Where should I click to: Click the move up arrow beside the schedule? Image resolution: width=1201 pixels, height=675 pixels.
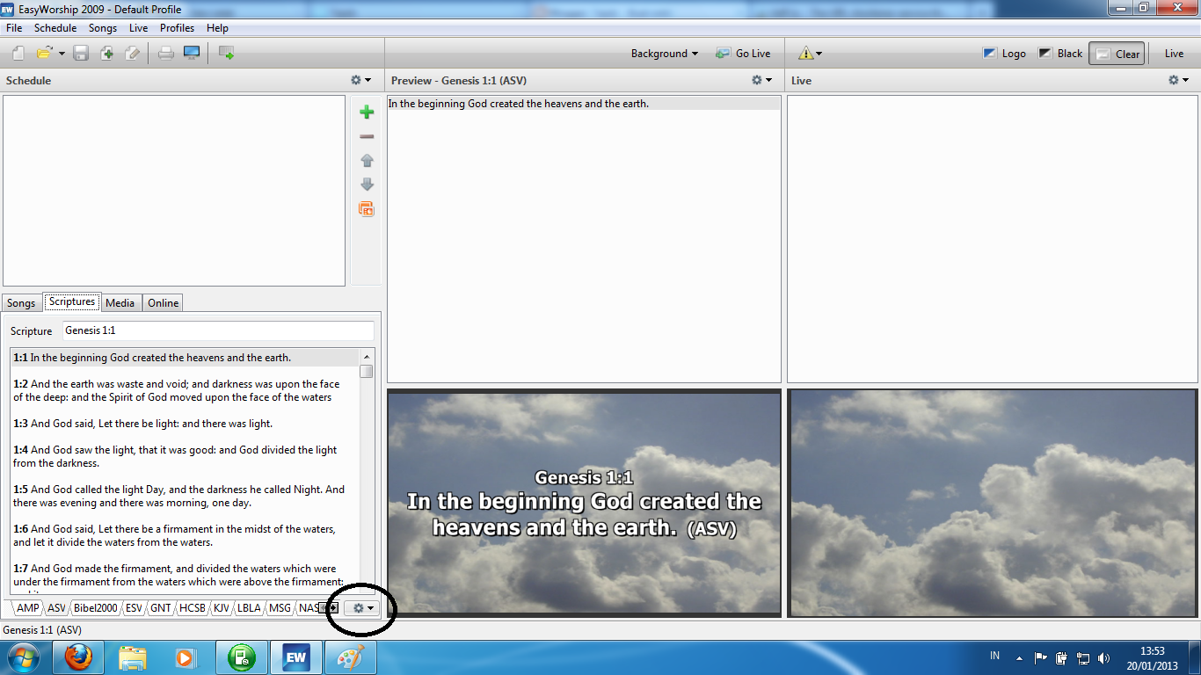368,161
